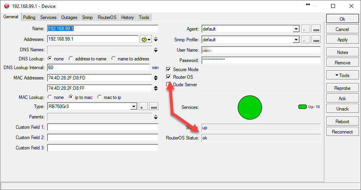Click the Remove button
The width and height of the screenshot is (361, 190).
342,63
